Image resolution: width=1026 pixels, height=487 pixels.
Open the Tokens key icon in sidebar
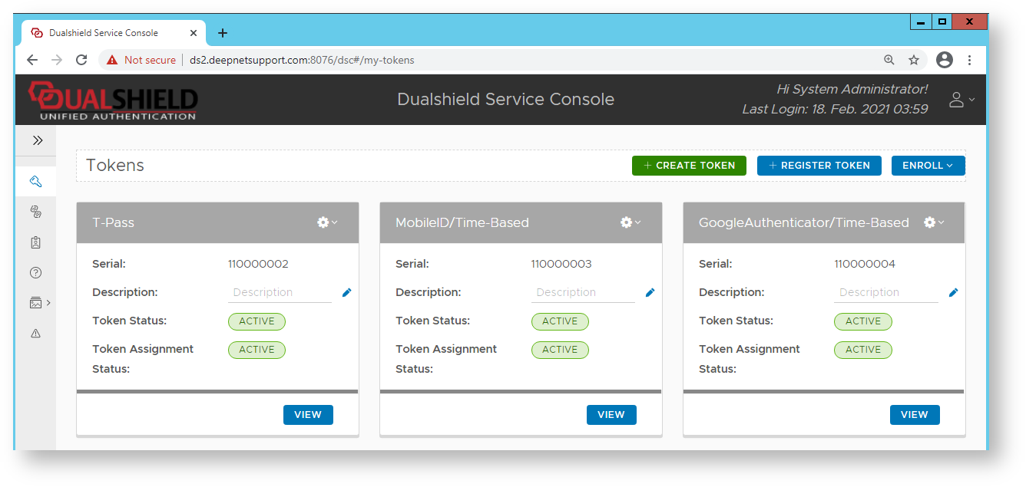coord(35,182)
